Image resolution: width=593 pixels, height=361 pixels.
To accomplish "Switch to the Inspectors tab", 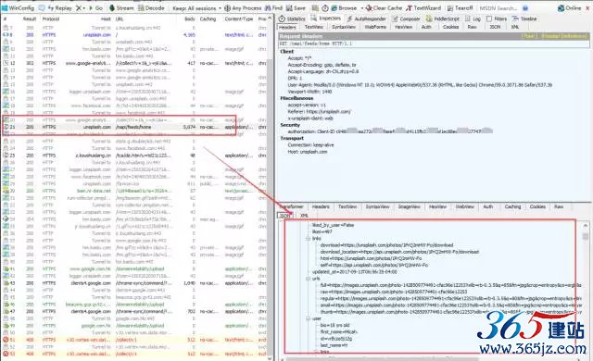I will 326,19.
